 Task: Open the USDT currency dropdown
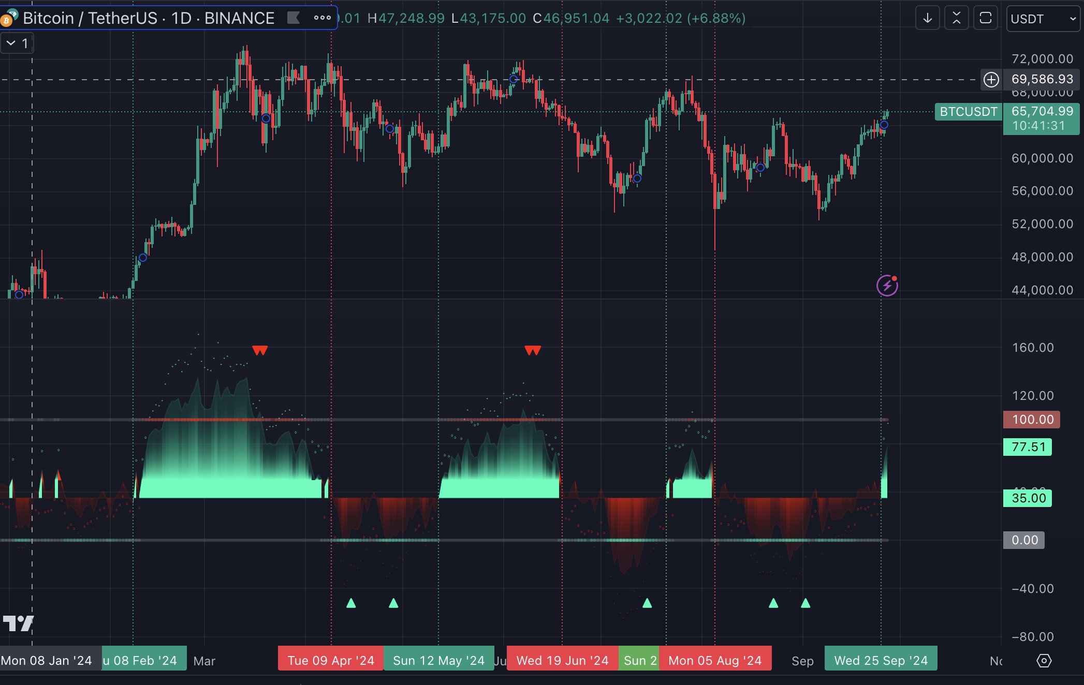(1043, 19)
